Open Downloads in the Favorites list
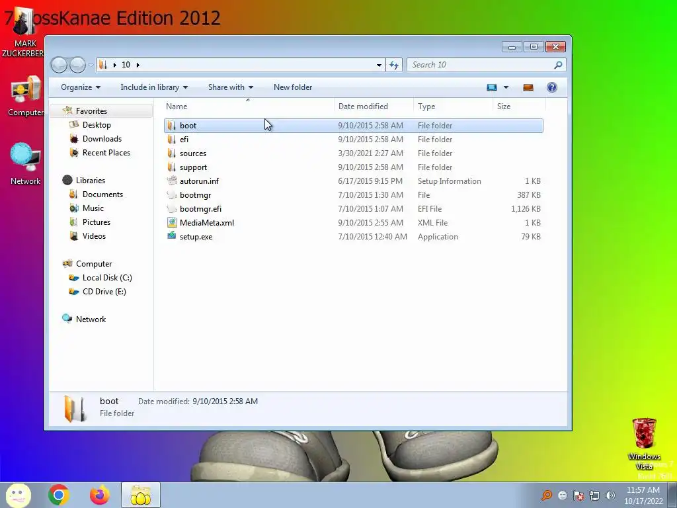The height and width of the screenshot is (508, 677). point(102,139)
